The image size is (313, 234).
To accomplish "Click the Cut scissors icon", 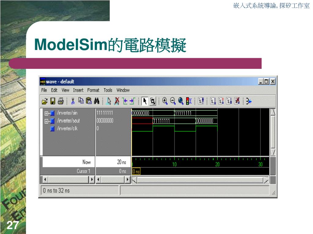I will pyautogui.click(x=73, y=101).
